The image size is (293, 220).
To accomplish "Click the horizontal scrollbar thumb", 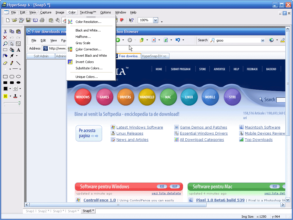I will click(x=118, y=205).
